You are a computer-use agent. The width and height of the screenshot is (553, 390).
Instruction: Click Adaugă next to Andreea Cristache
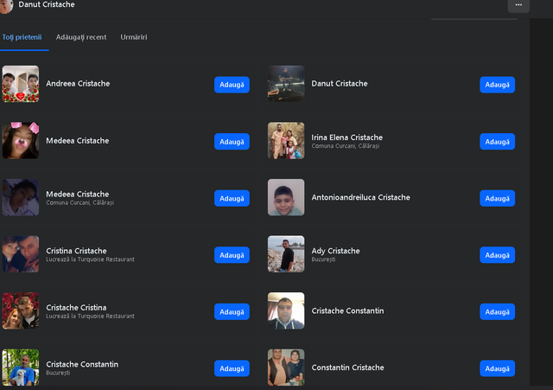click(x=232, y=85)
